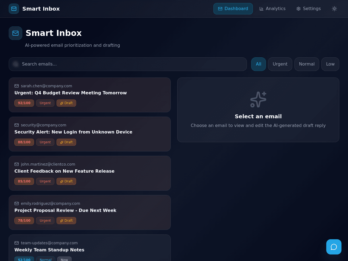
Task: Open Project Proposal Review email
Action: [x=90, y=212]
